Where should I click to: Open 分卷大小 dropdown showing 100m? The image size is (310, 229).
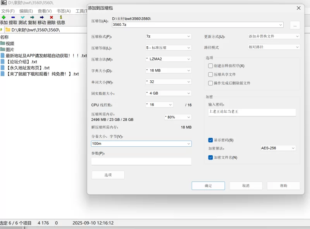(141, 144)
